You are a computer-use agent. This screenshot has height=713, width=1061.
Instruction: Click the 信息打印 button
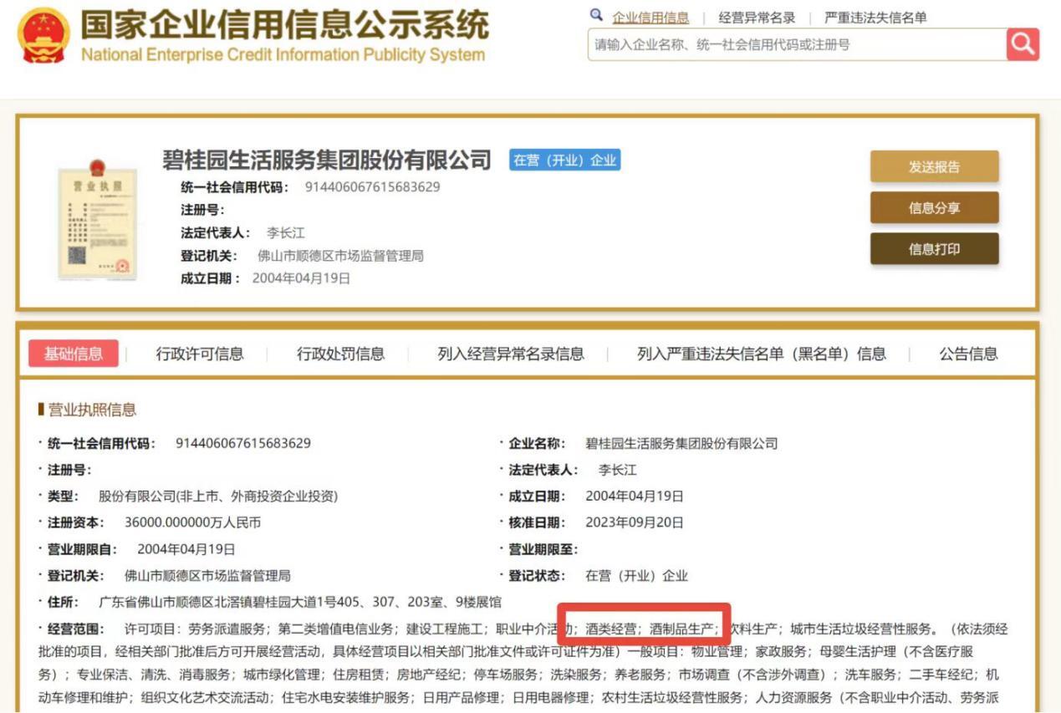tap(934, 248)
